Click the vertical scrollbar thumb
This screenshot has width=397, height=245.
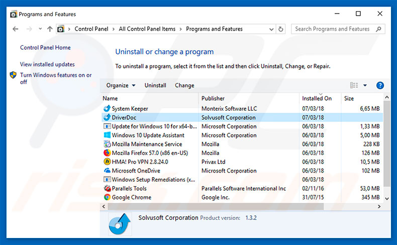tap(386, 144)
